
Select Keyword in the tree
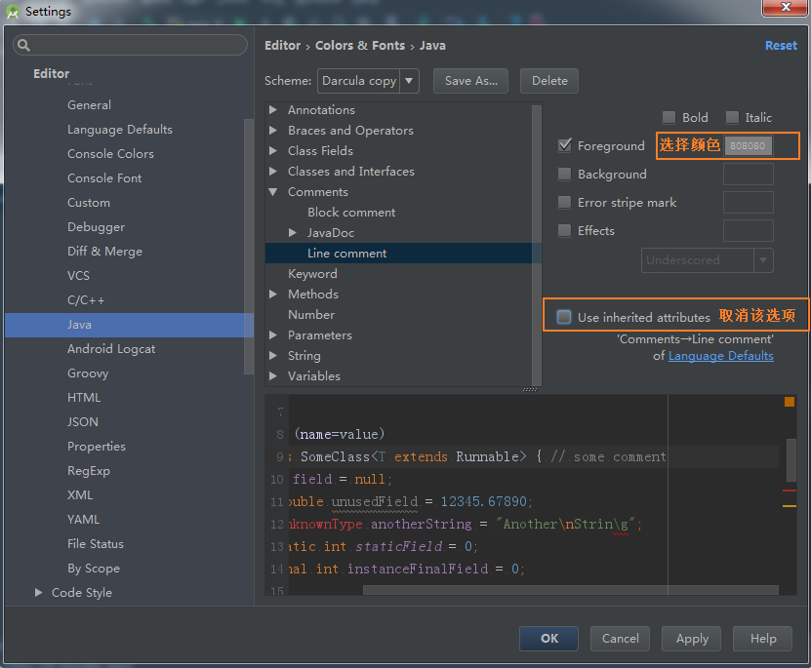tap(312, 274)
